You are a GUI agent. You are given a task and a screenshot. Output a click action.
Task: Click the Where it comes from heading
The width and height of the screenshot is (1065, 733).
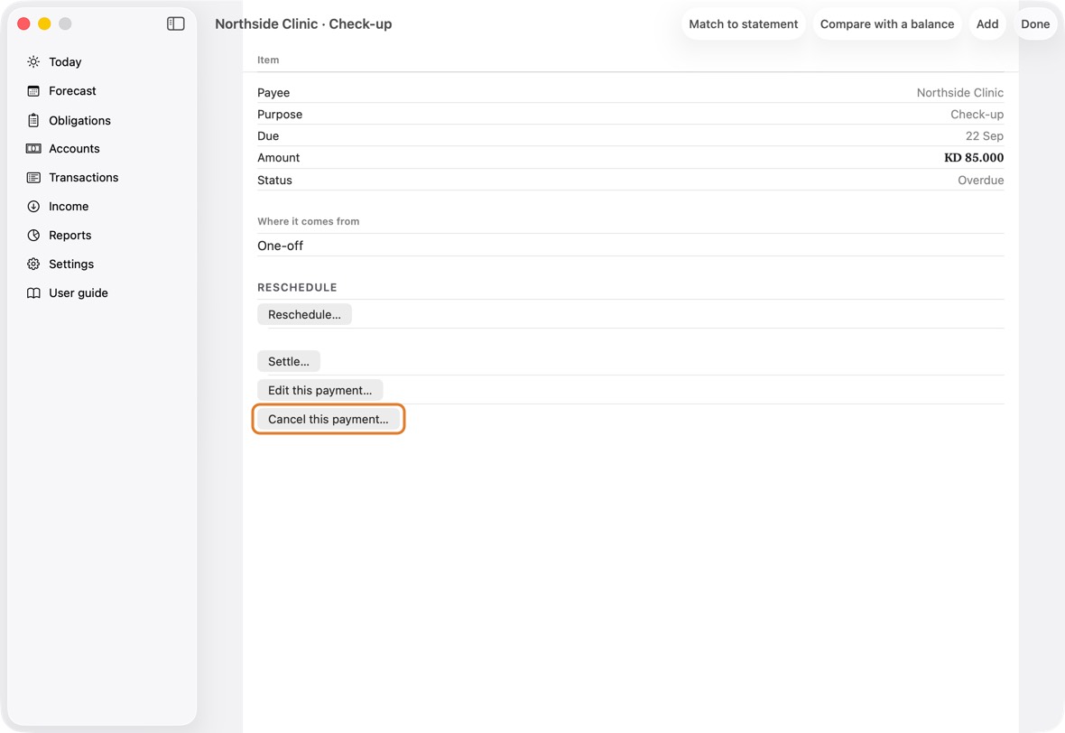(309, 221)
